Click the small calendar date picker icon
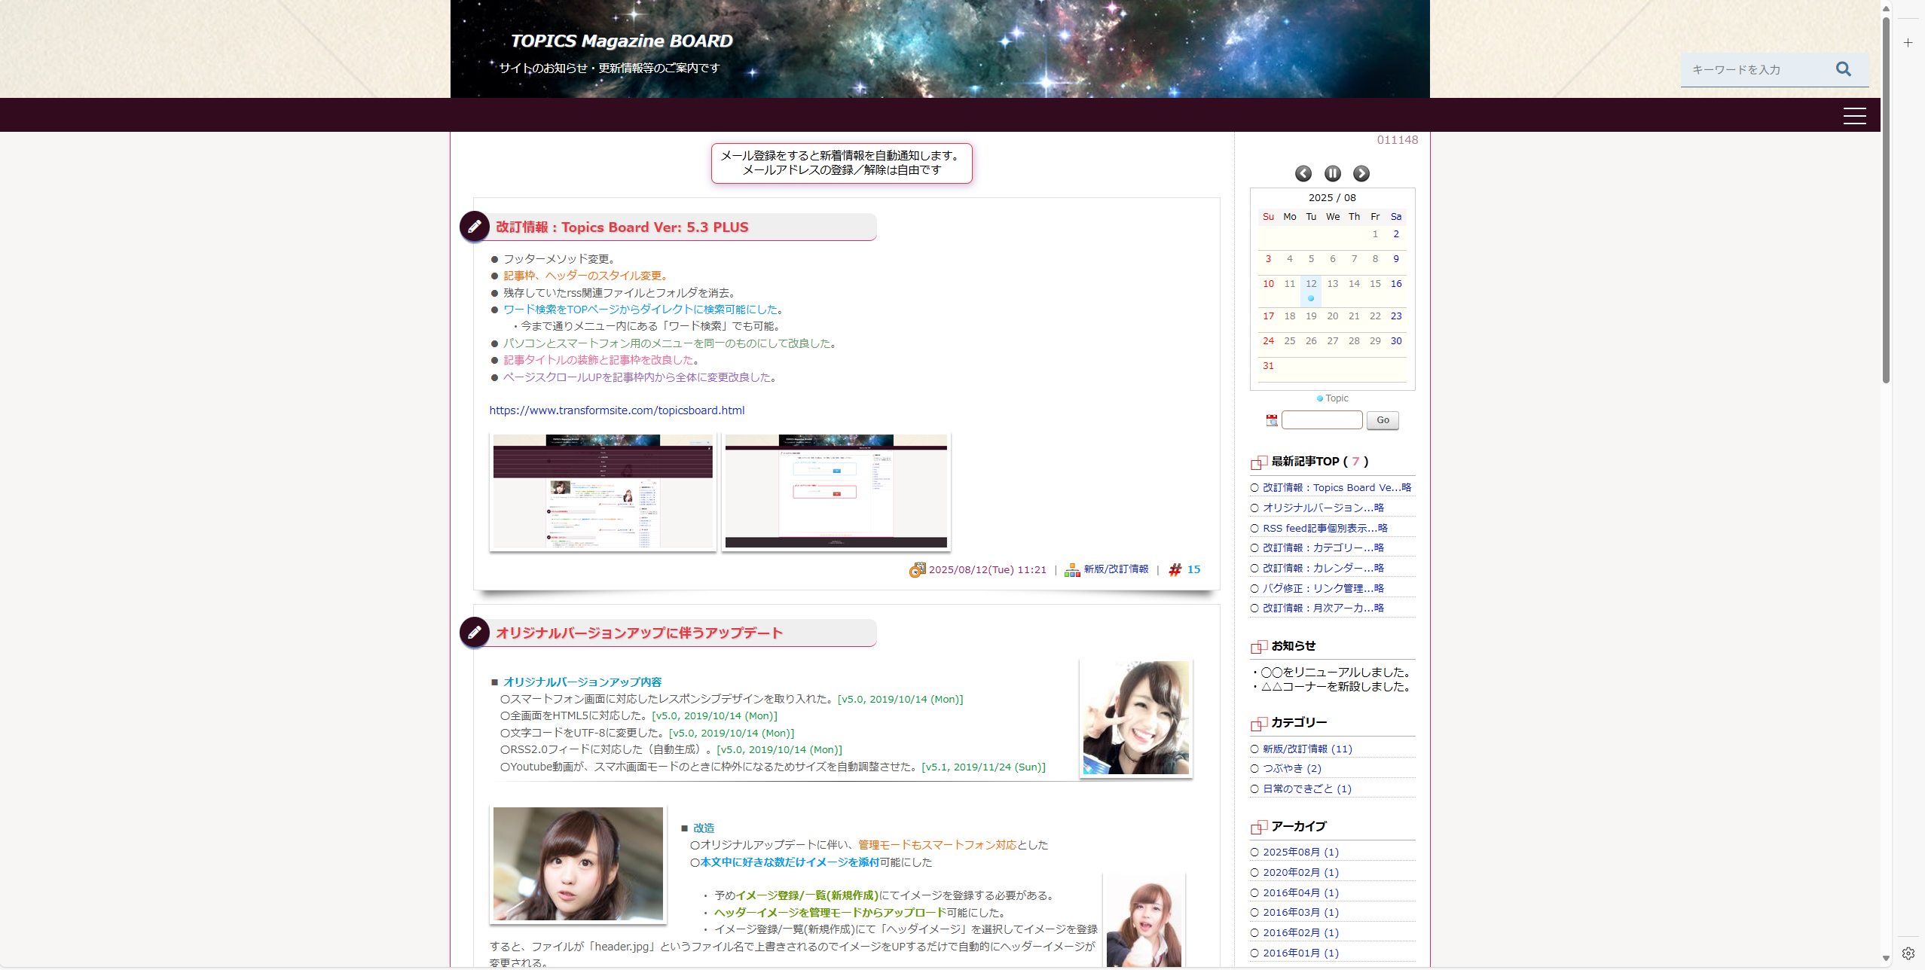Screen dimensions: 1925x970 (x=1272, y=420)
